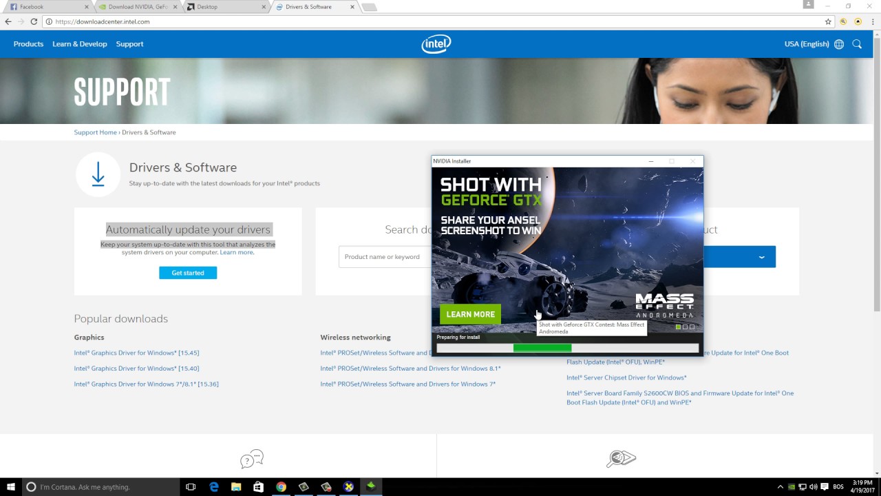Select the third slide indicator in NVIDIA installer

[692, 327]
